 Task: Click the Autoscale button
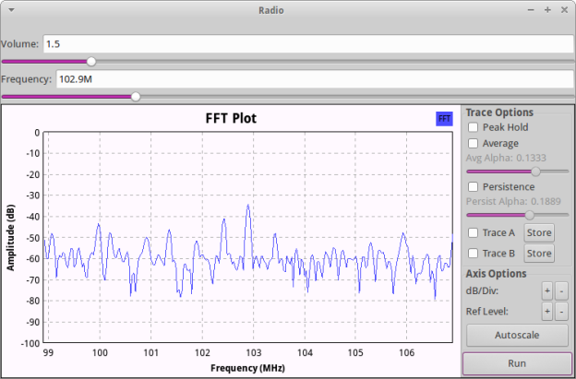(517, 335)
